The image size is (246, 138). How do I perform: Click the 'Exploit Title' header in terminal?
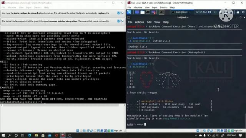[138, 47]
